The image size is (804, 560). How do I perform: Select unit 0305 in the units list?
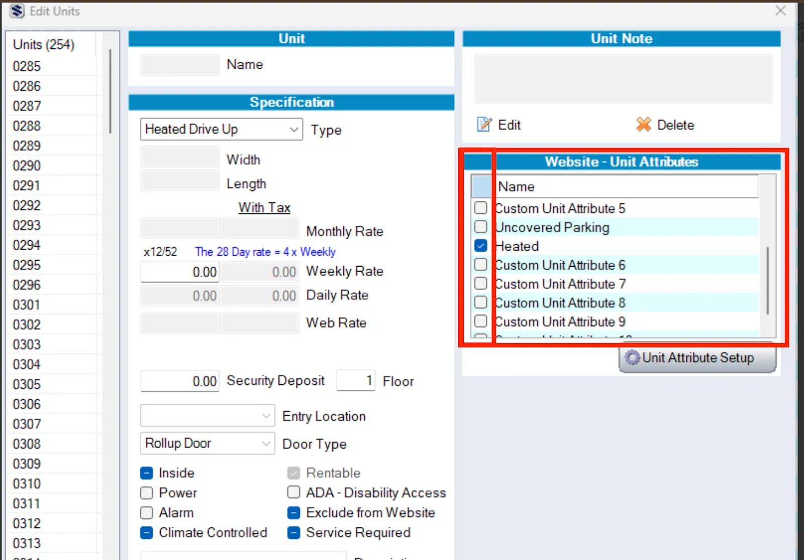54,384
